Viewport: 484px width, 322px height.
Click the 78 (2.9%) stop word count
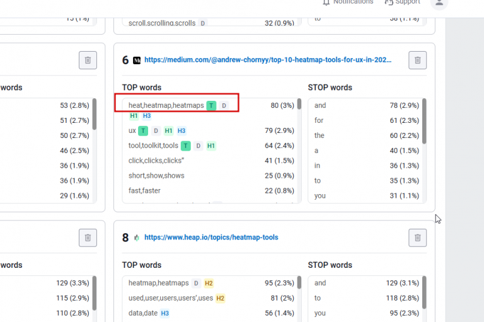(404, 106)
